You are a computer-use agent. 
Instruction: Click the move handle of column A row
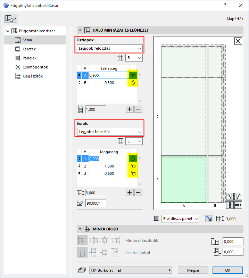click(x=79, y=75)
